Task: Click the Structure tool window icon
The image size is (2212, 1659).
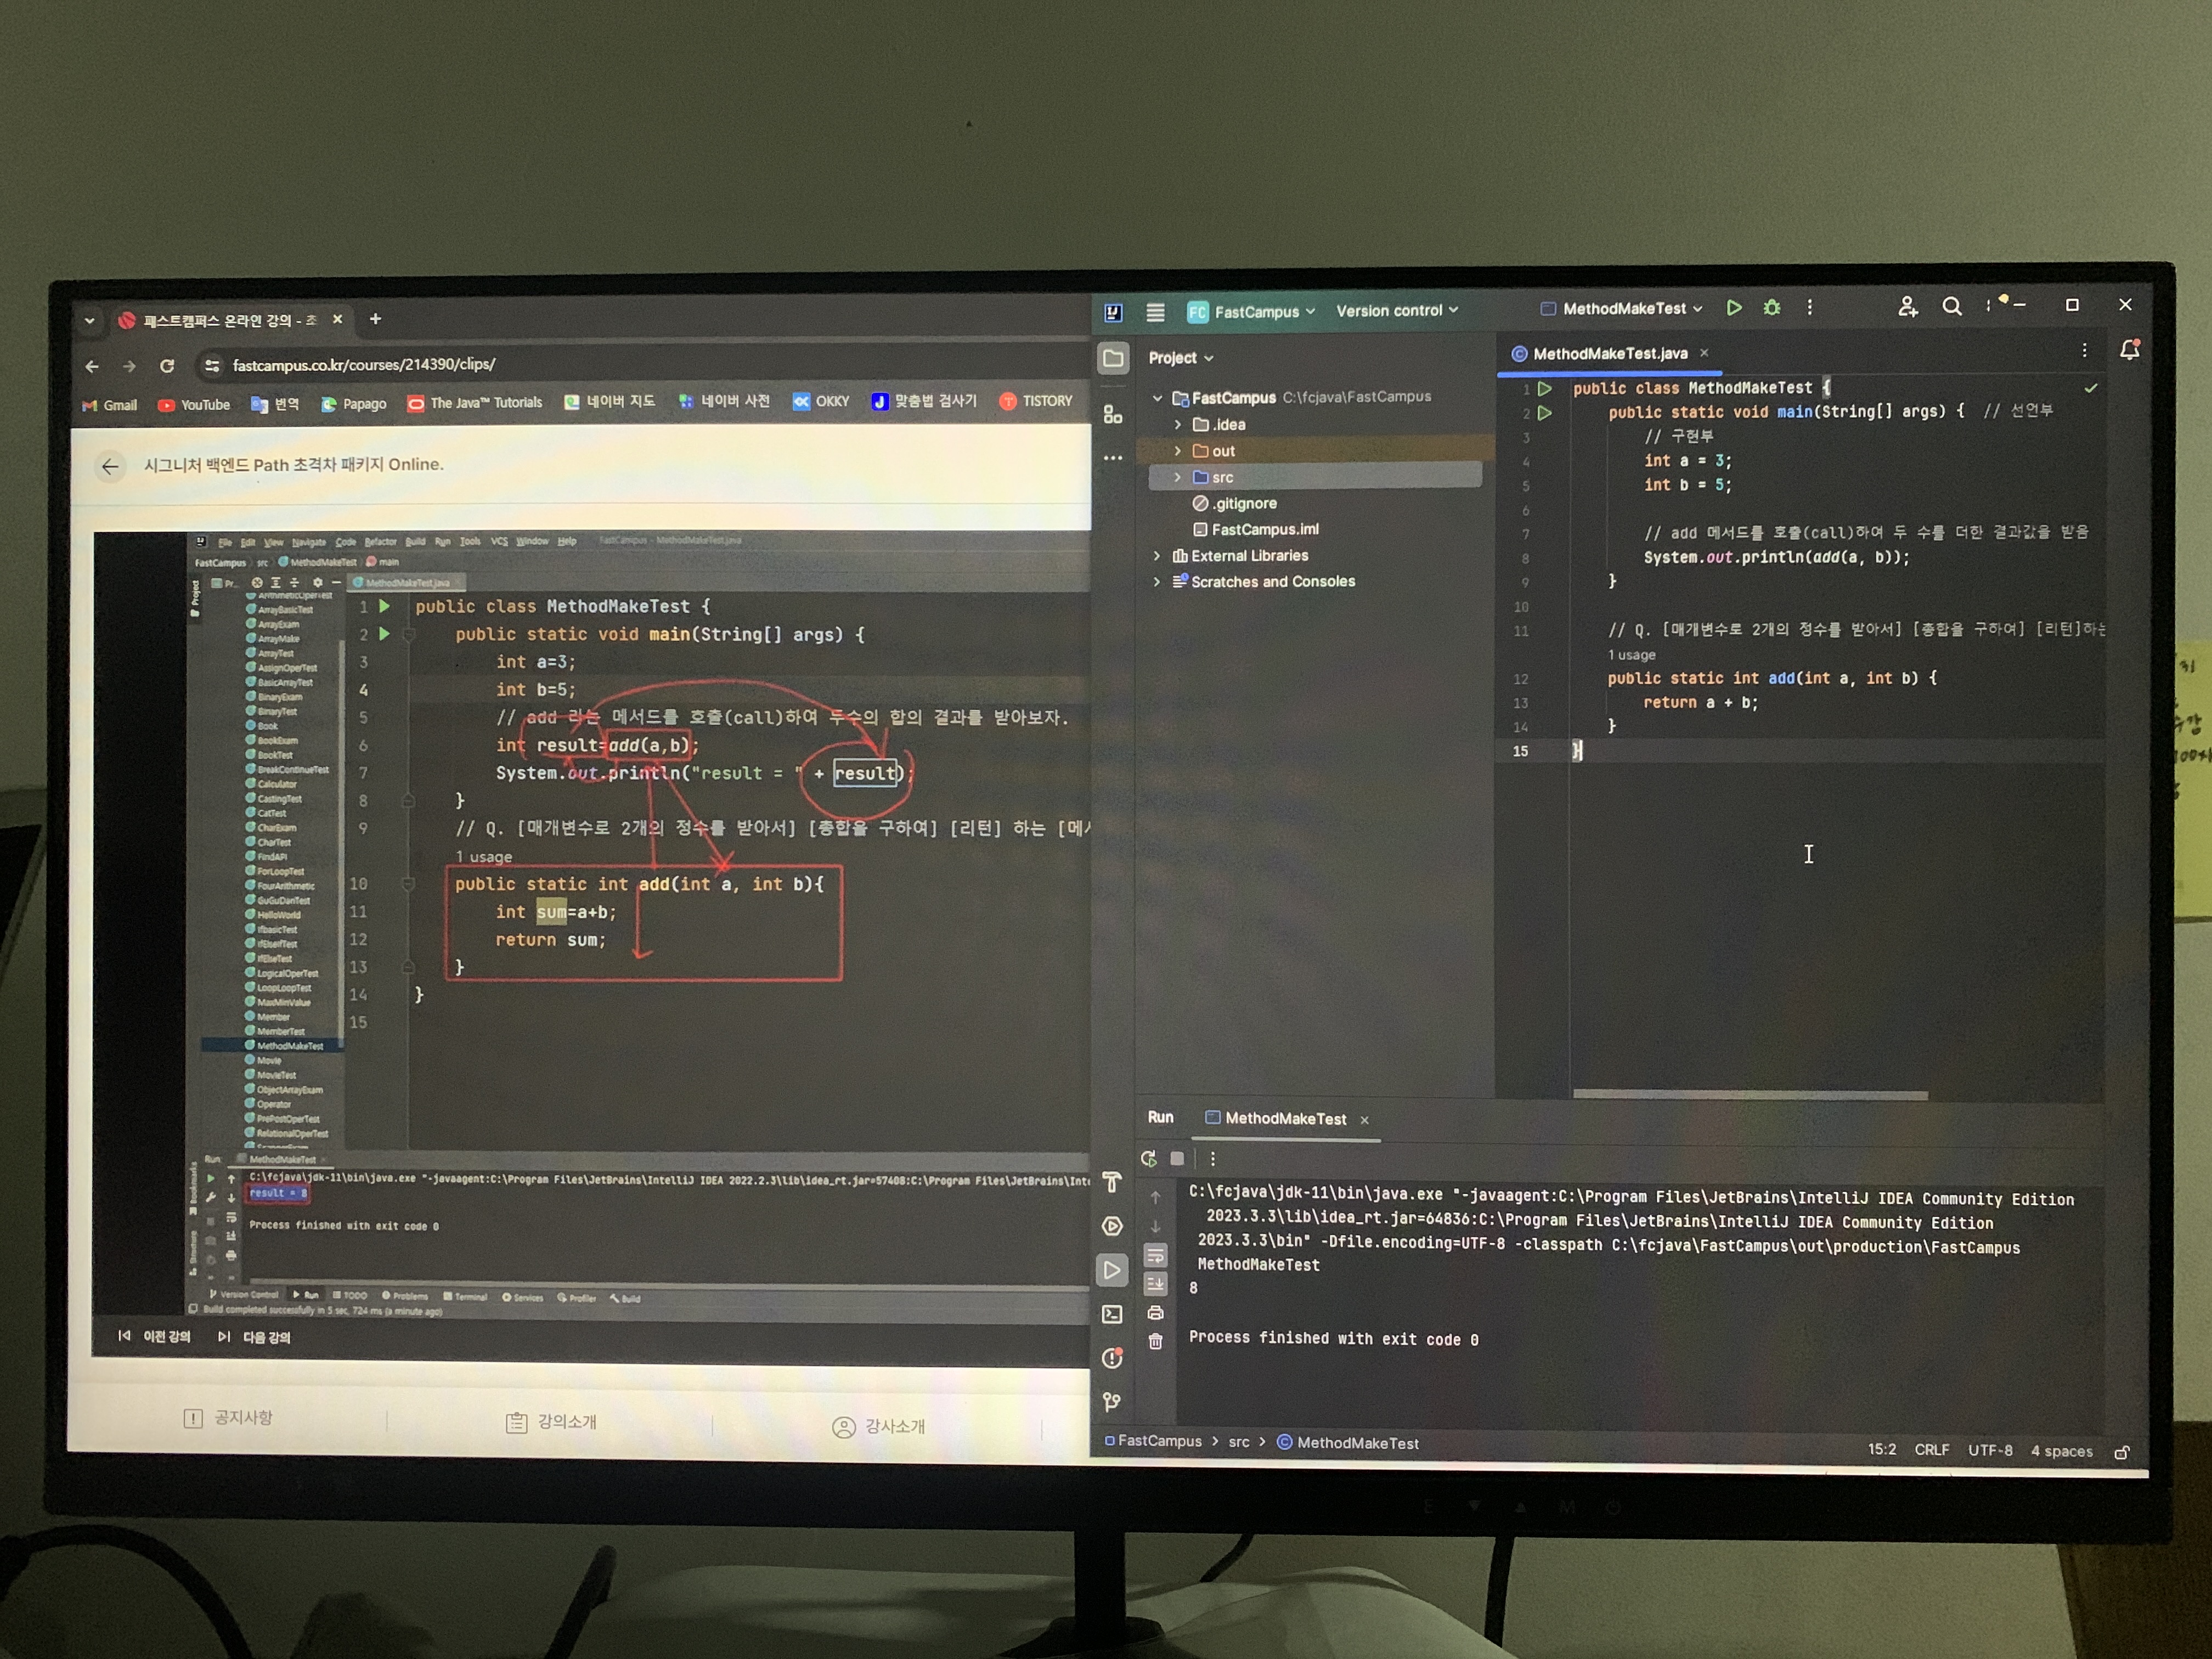Action: (x=1113, y=414)
